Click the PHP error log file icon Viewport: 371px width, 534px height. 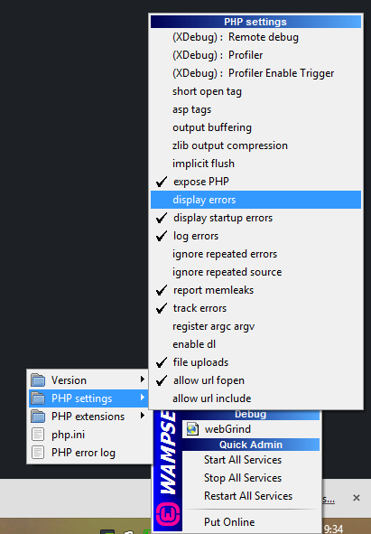tap(38, 453)
